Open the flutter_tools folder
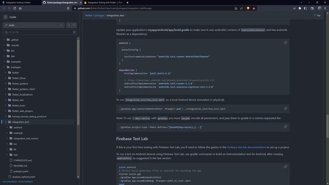 click(x=19, y=105)
